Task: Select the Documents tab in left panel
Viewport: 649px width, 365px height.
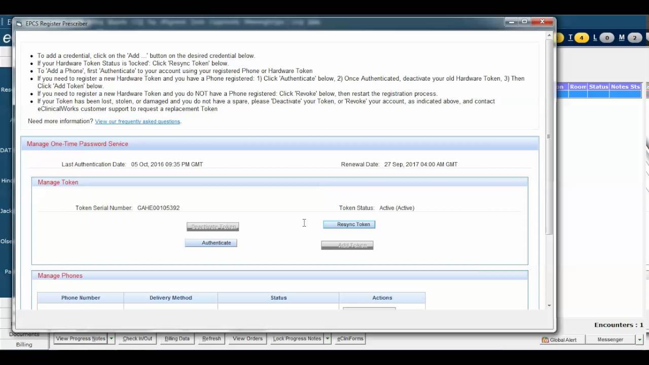Action: coord(24,334)
